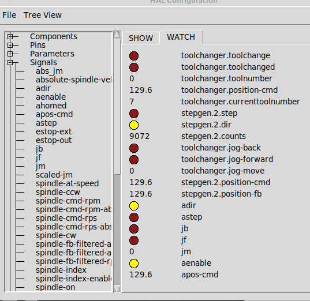Expand the Components tree node
Viewport: 310px width, 301px height.
10,36
